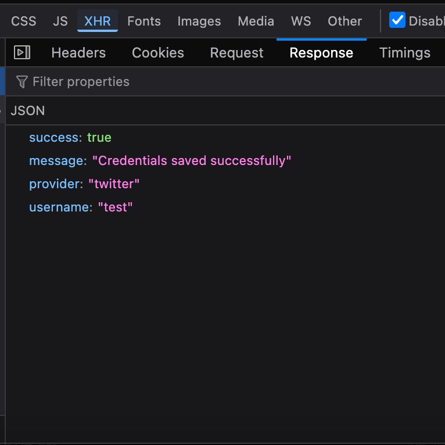
Task: Click the true value of success
Action: pos(99,137)
